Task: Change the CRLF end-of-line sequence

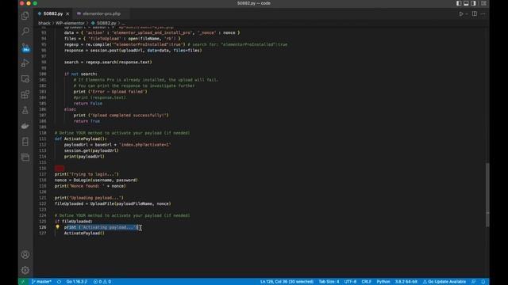Action: pos(367,282)
